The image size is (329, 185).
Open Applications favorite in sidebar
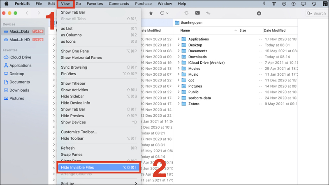click(x=20, y=65)
